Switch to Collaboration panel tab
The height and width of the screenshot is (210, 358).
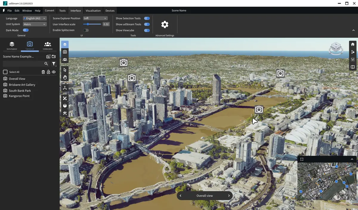(48, 46)
